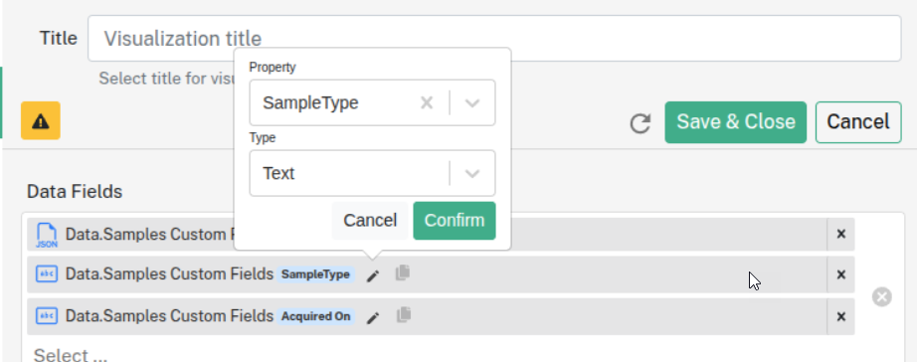Focus the Visualization title input
Screen dimensions: 917x362
pos(494,39)
